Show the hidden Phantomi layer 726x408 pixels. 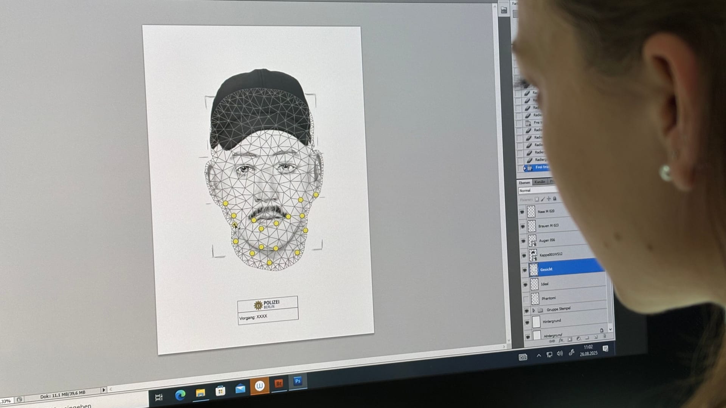click(x=526, y=299)
